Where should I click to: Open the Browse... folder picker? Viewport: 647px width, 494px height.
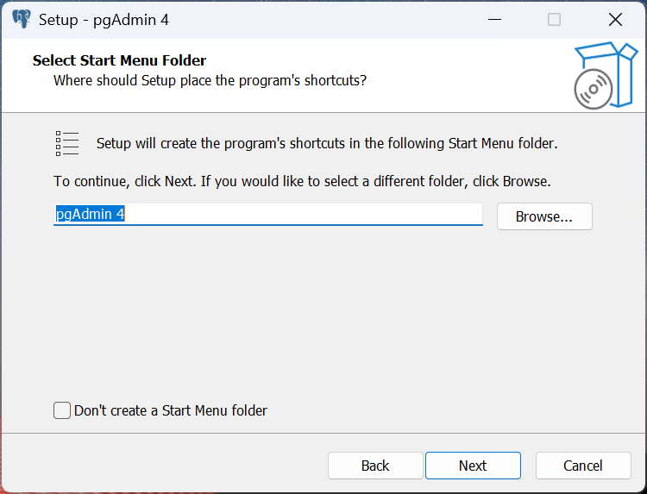pos(543,216)
